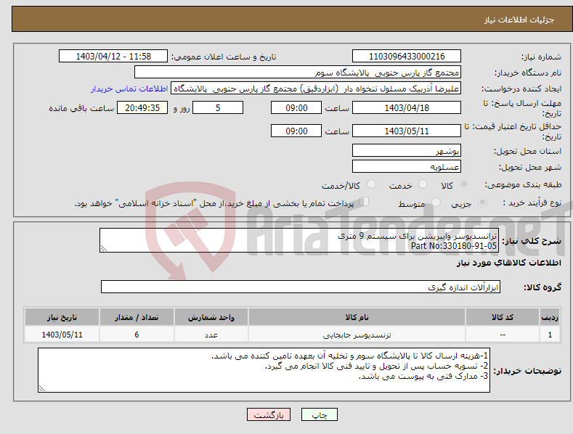Open the اطلاعات تماس خریدار link

click(129, 89)
